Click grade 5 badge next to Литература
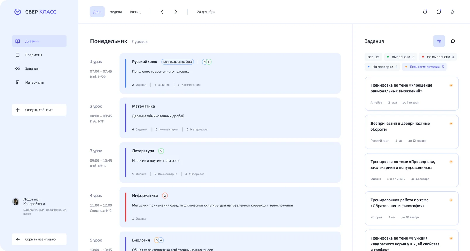Image resolution: width=470 pixels, height=251 pixels. pyautogui.click(x=161, y=151)
